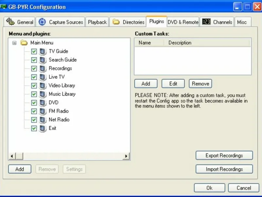262x197 pixels.
Task: Click Add under the Menu and plugins list
Action: click(x=20, y=169)
